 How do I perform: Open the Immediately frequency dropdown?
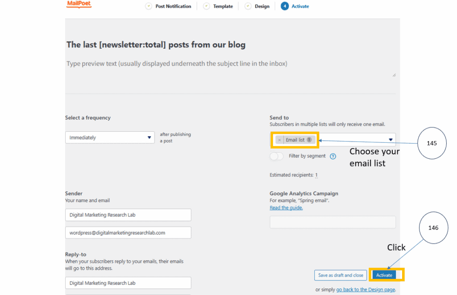pos(110,137)
